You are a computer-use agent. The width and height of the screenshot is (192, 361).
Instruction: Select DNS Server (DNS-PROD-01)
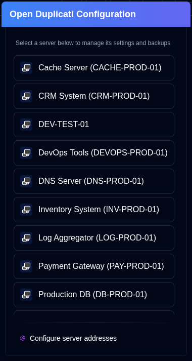pos(94,181)
